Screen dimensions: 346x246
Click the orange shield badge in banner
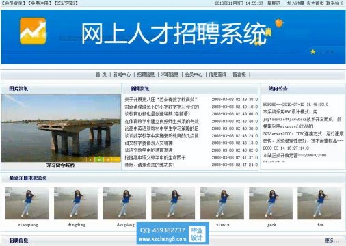tap(279, 23)
